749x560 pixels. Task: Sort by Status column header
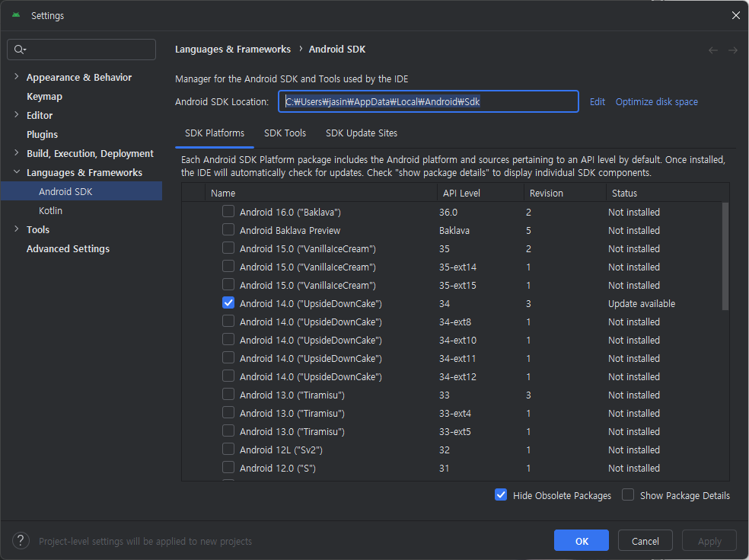pyautogui.click(x=668, y=193)
